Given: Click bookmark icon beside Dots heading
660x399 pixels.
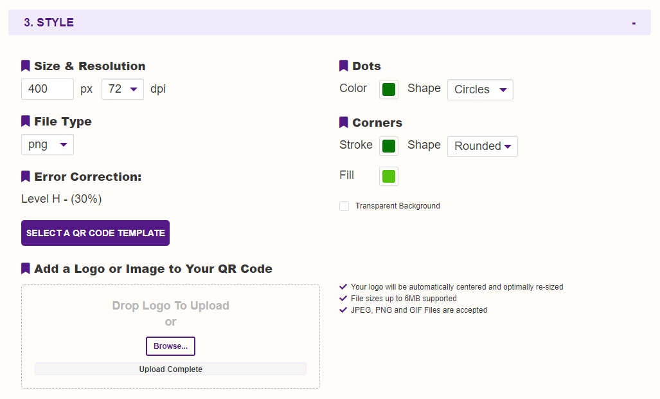Looking at the screenshot, I should [x=343, y=66].
